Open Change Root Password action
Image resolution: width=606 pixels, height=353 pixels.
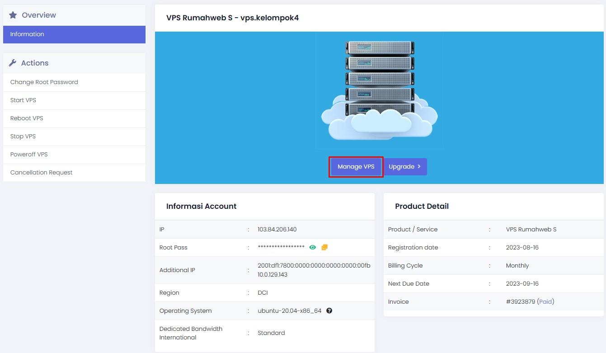tap(74, 82)
